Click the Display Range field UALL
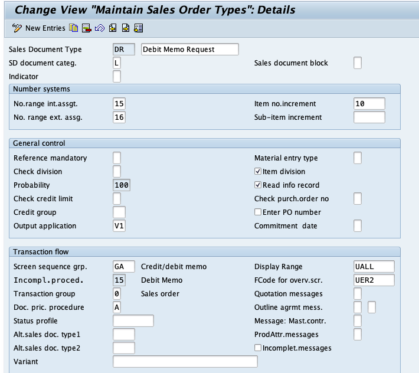 click(x=374, y=267)
